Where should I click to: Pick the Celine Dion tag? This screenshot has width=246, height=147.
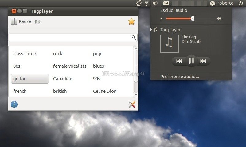click(105, 91)
